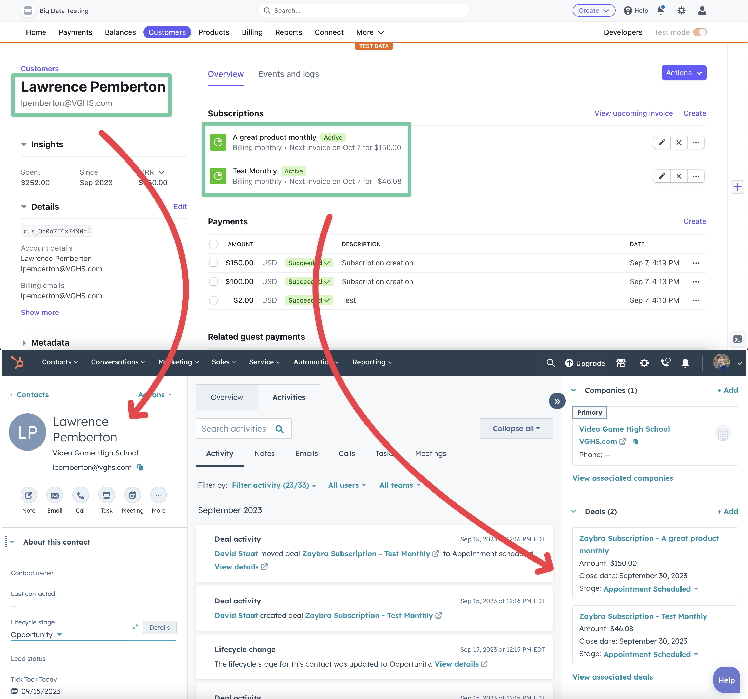The height and width of the screenshot is (699, 748).
Task: Open the Stripe More menu
Action: click(x=370, y=32)
